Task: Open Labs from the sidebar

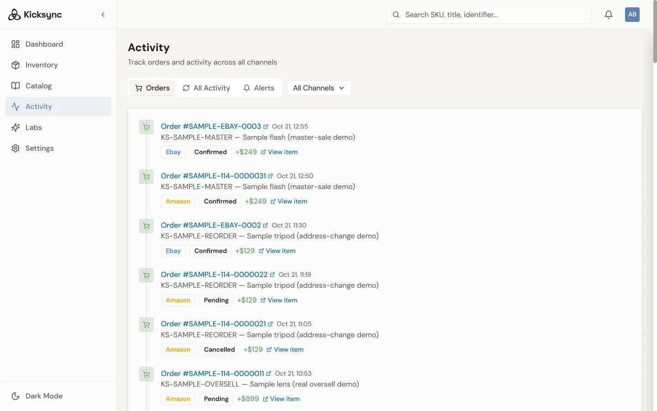Action: (x=58, y=127)
